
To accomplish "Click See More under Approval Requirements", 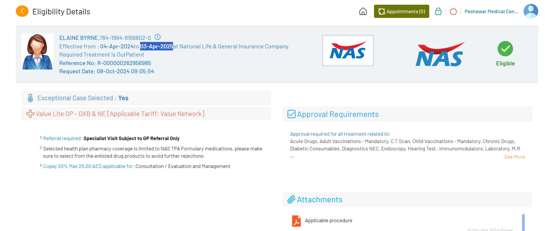I will point(514,157).
